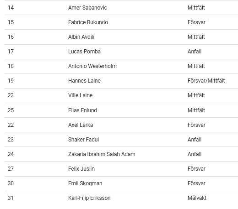Select Albin Avdili in the roster
The height and width of the screenshot is (209, 238).
81,37
